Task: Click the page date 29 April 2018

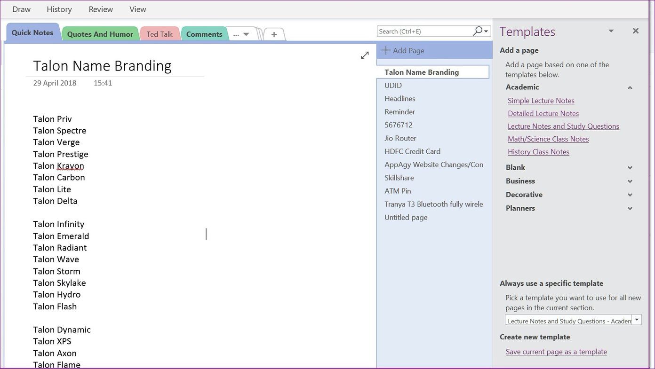Action: (x=55, y=83)
